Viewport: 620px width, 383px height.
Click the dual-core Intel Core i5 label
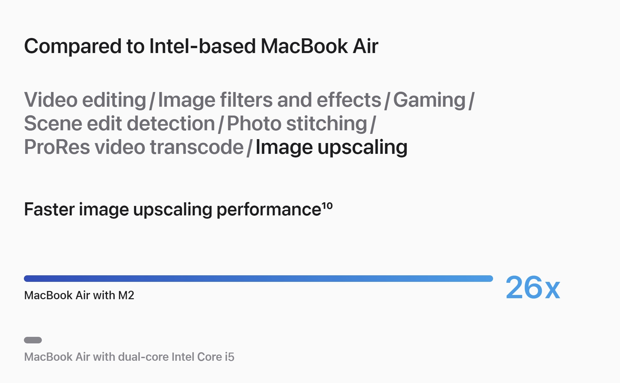point(129,357)
